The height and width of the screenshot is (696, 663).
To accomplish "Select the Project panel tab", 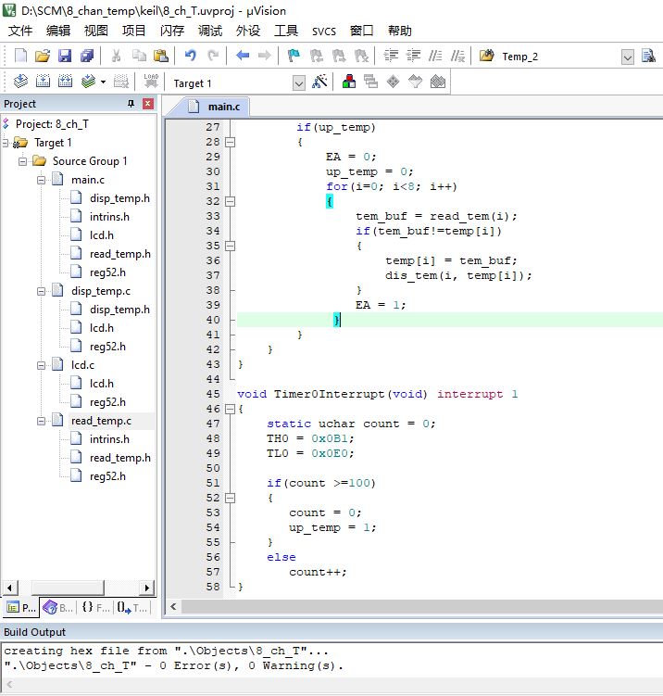I will (21, 607).
